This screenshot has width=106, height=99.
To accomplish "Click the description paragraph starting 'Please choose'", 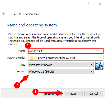I will [x=54, y=39].
